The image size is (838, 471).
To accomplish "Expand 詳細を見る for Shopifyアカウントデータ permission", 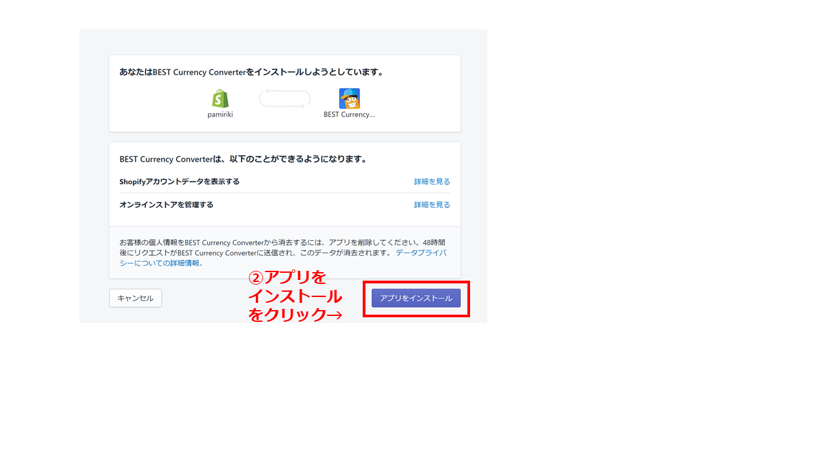I will pos(431,182).
